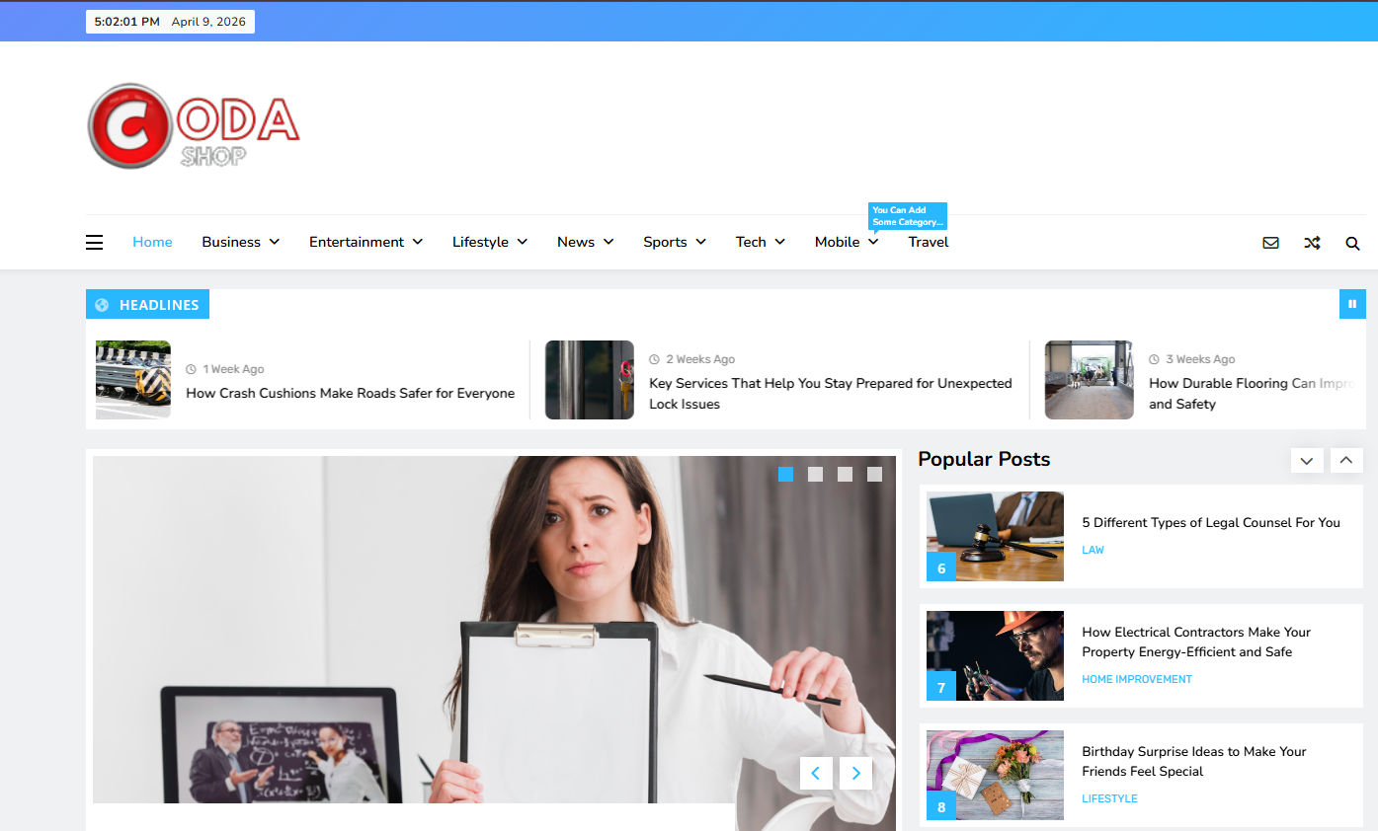1378x831 pixels.
Task: Select the first slider dot
Action: (785, 474)
